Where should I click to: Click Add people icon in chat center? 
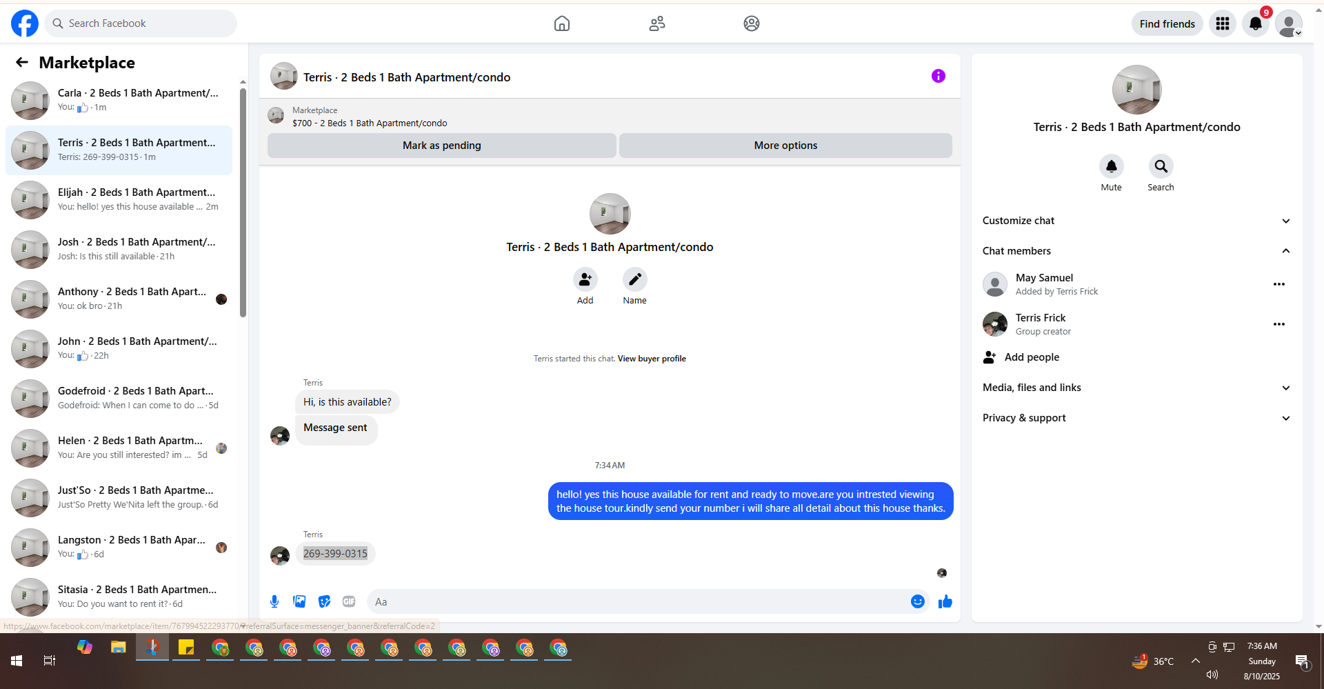(x=585, y=279)
